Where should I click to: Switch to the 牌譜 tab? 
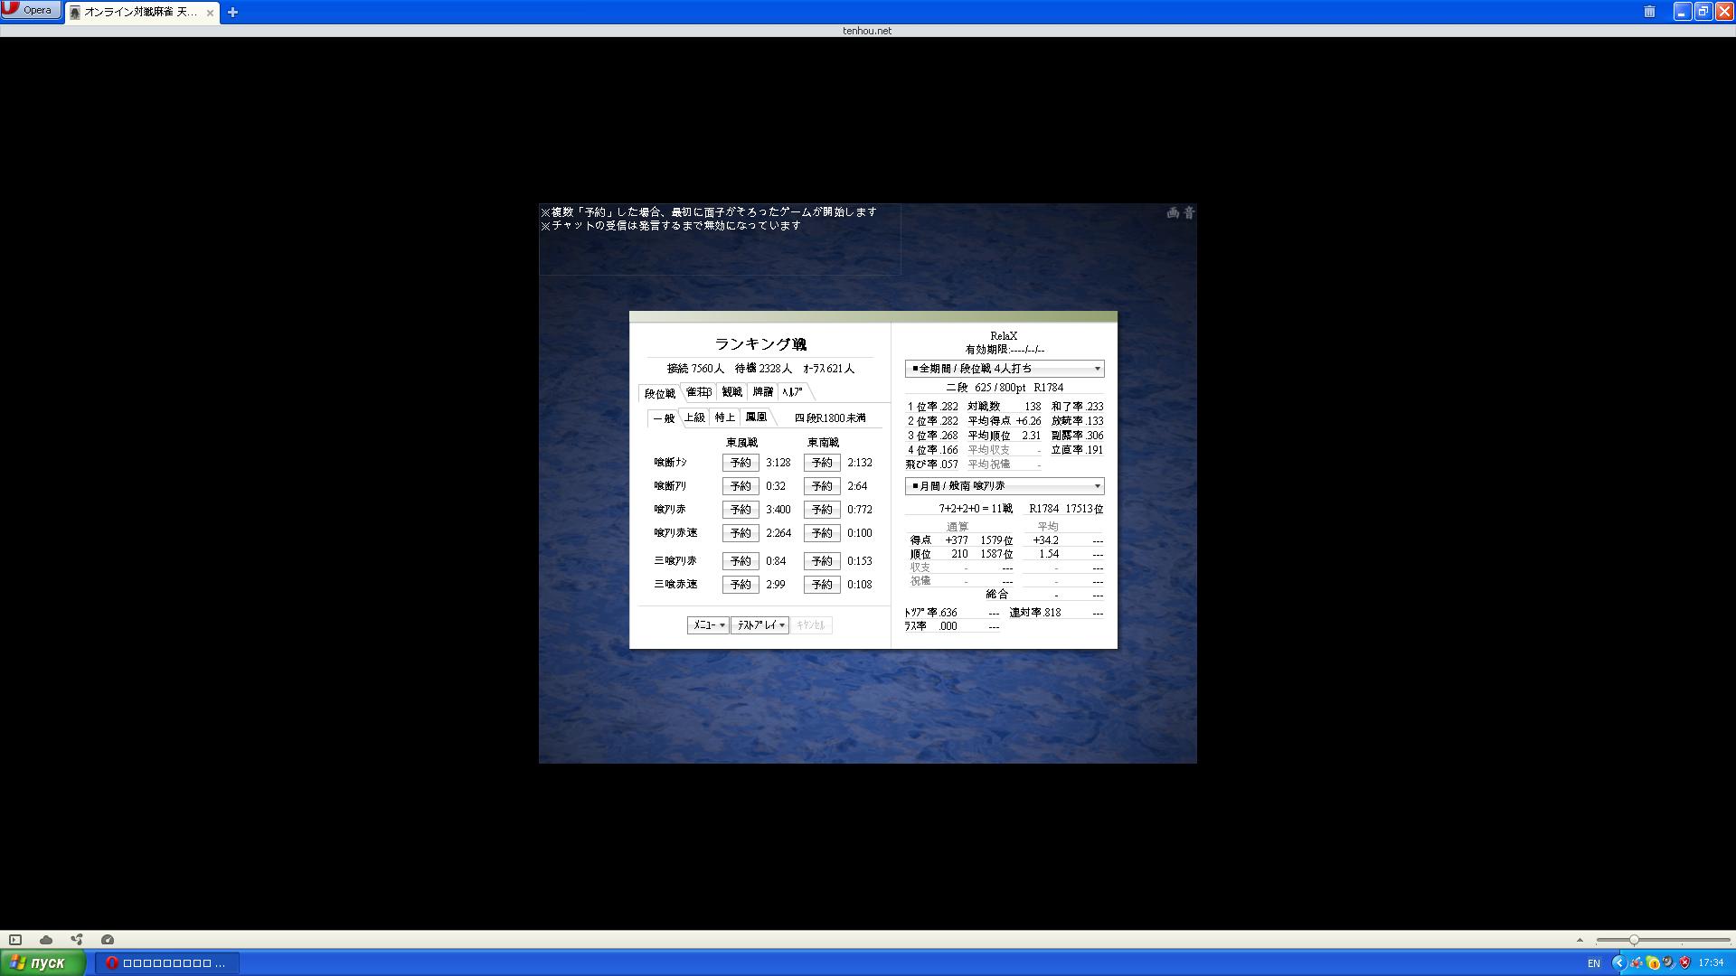pyautogui.click(x=763, y=392)
